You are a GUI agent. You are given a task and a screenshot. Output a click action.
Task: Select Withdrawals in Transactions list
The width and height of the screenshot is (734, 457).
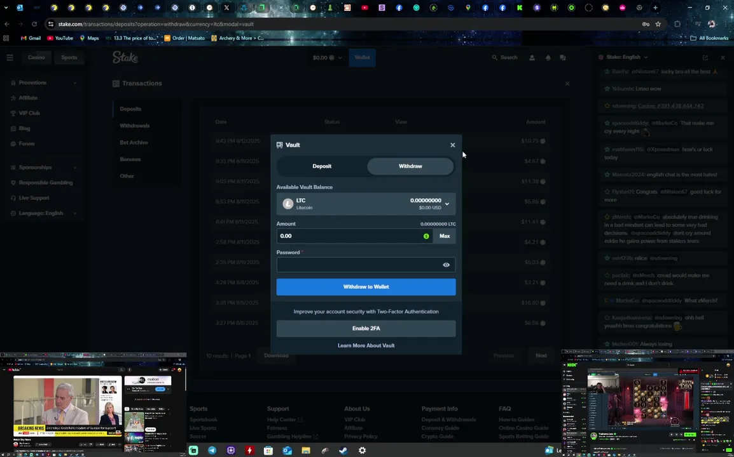pyautogui.click(x=134, y=126)
